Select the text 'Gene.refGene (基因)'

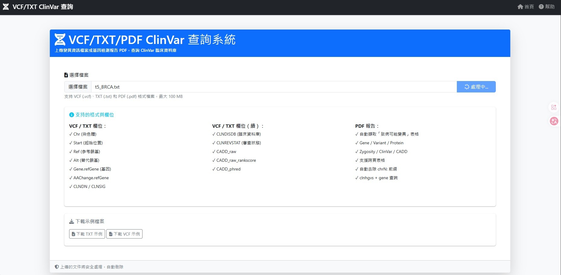click(x=92, y=169)
